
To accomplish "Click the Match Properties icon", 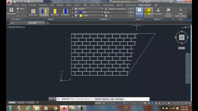I will [x=168, y=10].
